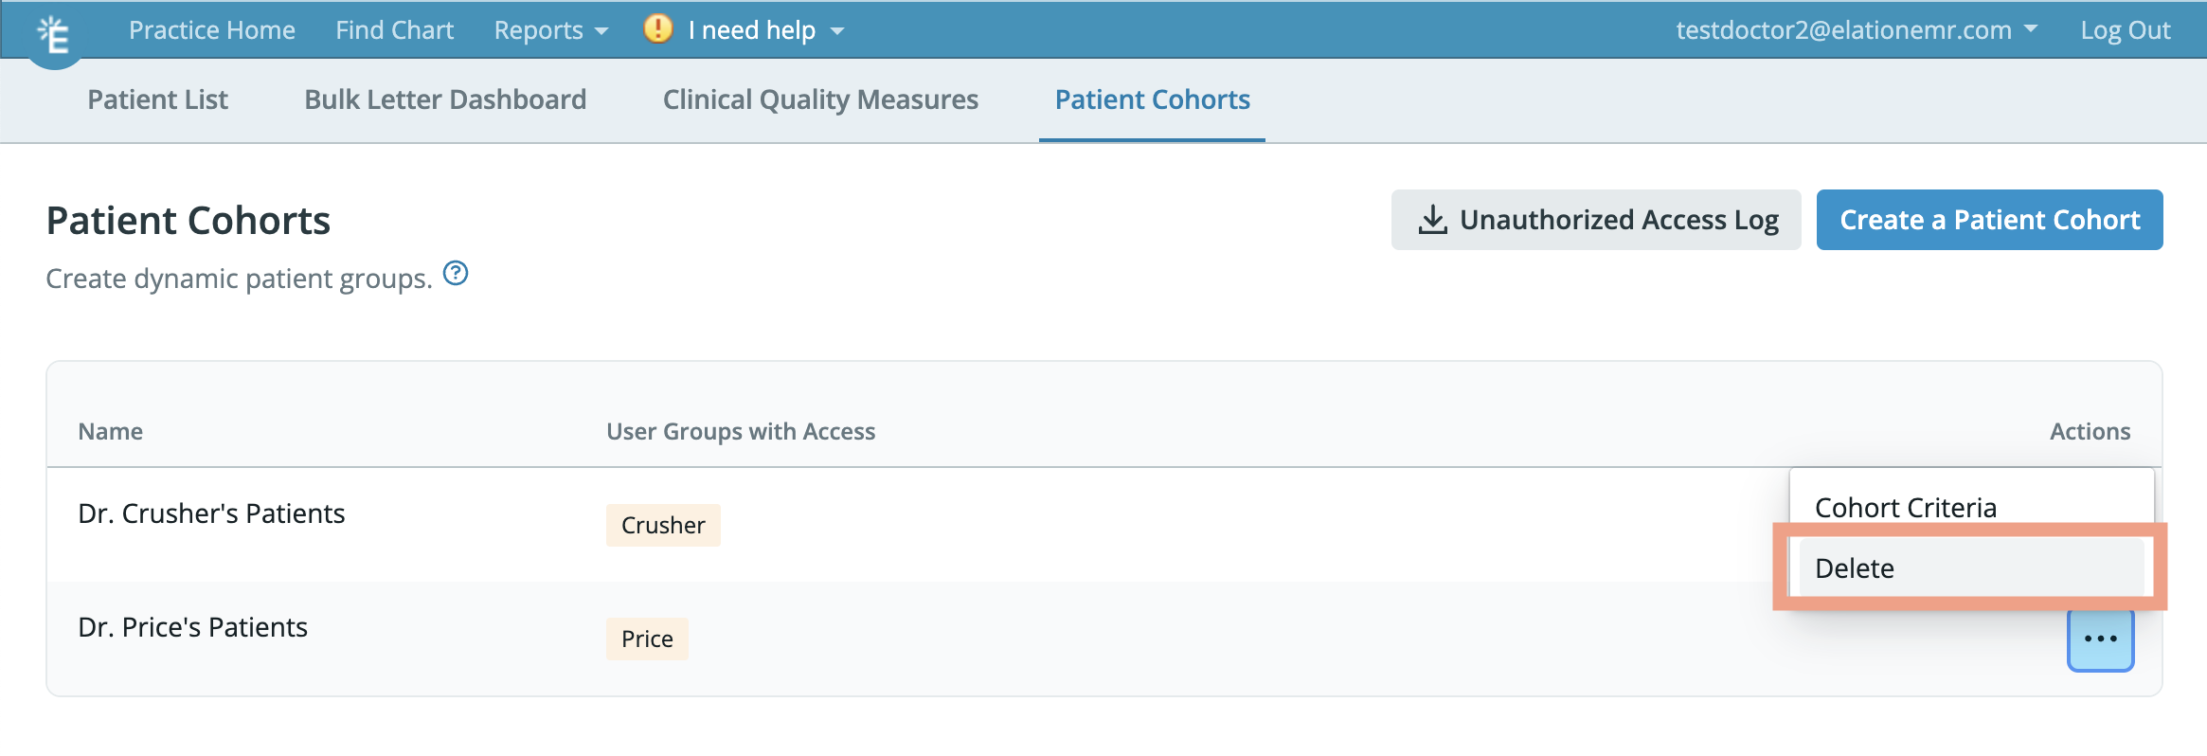The height and width of the screenshot is (756, 2207).
Task: Click the Price user group tag
Action: (647, 639)
